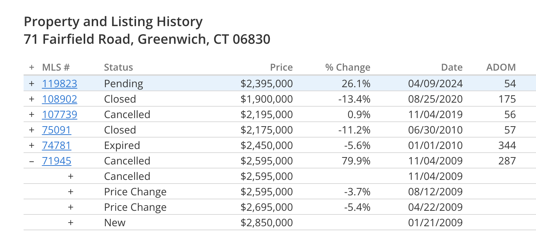Expand the listing 74781 row

point(32,145)
